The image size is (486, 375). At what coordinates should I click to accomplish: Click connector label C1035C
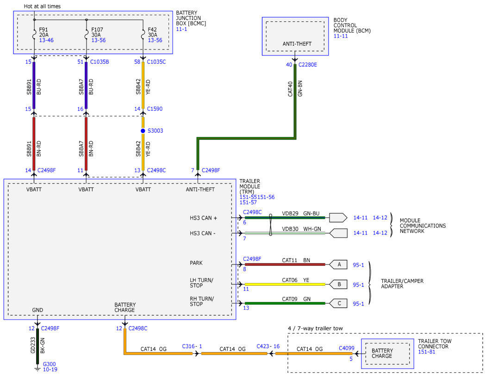point(156,62)
